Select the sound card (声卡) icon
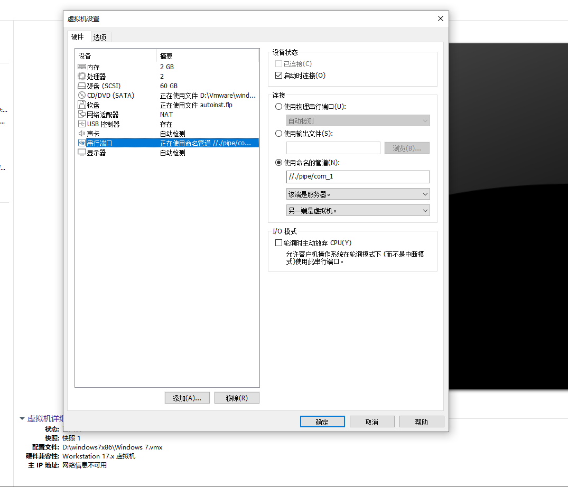This screenshot has width=568, height=487. pos(82,134)
